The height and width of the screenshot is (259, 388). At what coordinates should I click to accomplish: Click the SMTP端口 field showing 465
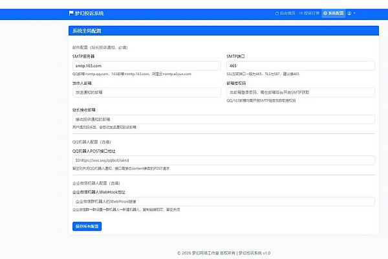coord(301,65)
